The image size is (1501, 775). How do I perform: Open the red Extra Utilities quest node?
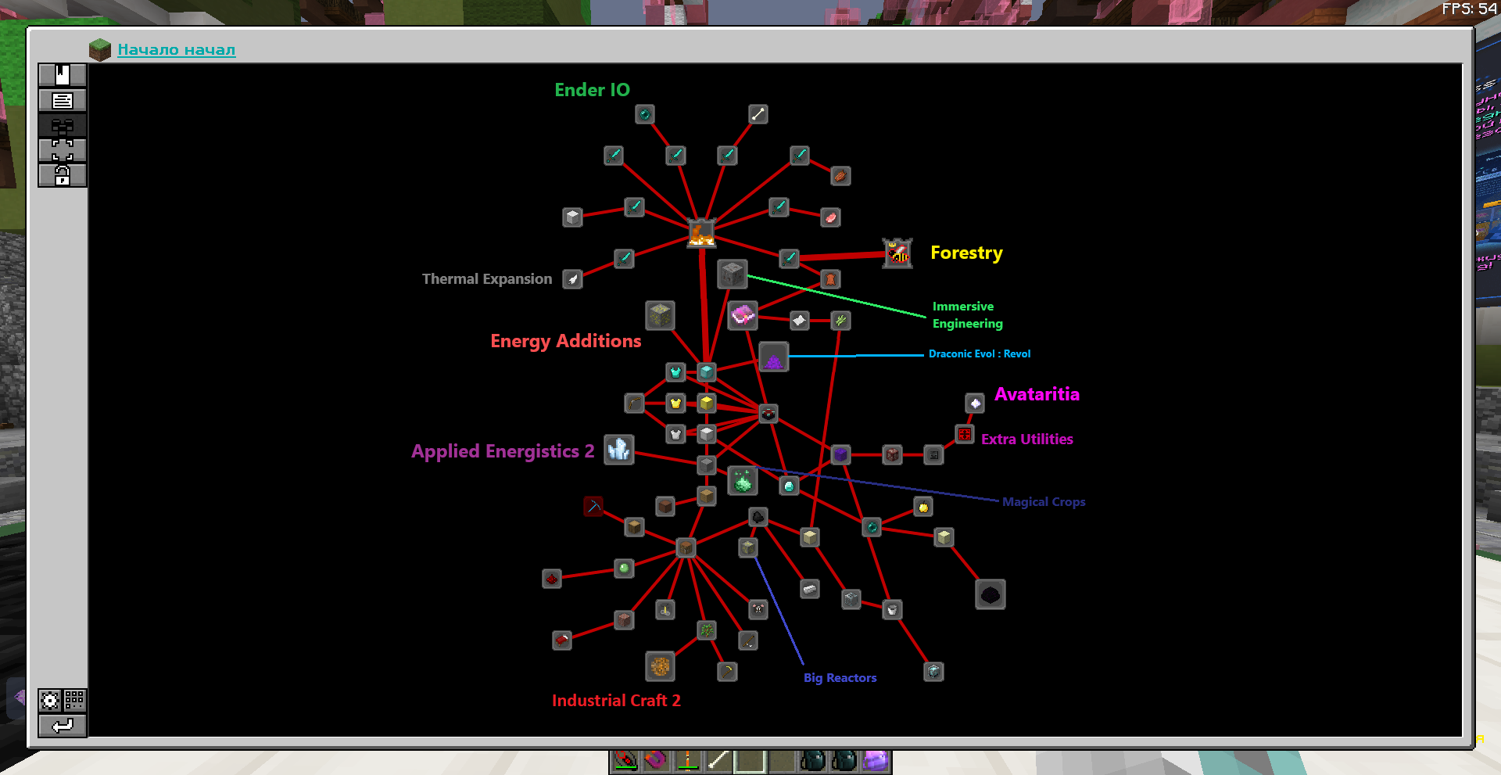pos(965,434)
